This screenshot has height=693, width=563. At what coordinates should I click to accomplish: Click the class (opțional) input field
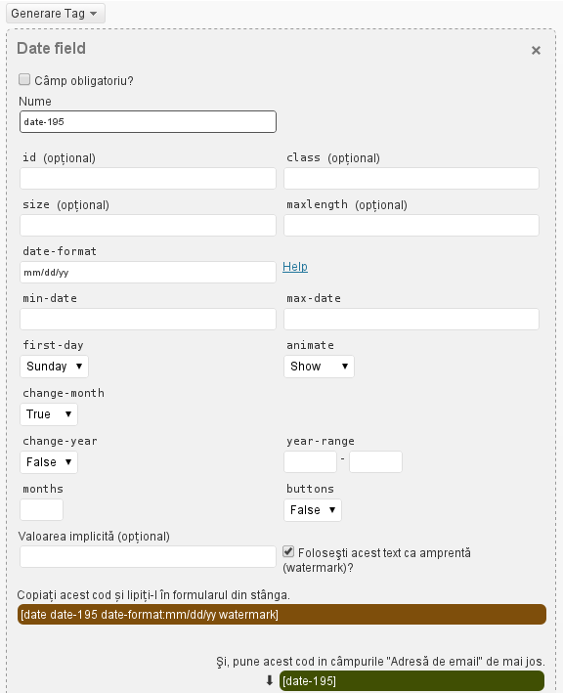click(411, 179)
